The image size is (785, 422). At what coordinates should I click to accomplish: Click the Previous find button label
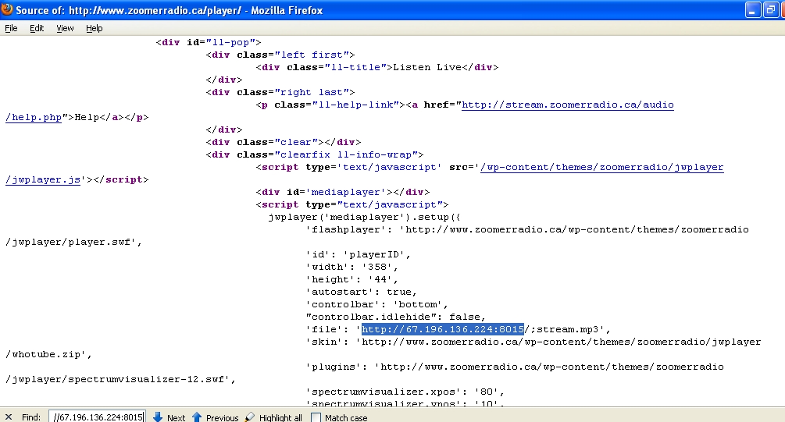(223, 417)
